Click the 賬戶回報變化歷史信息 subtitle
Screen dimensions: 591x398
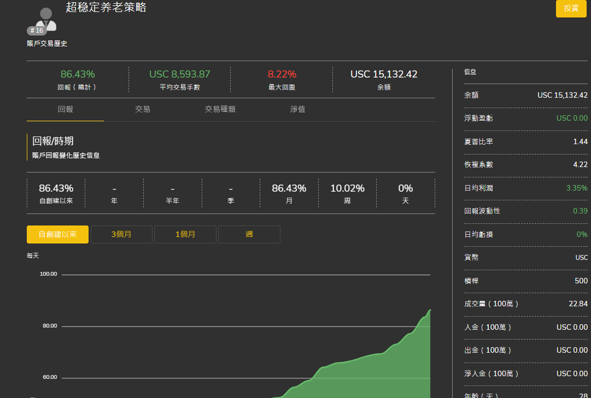(66, 156)
